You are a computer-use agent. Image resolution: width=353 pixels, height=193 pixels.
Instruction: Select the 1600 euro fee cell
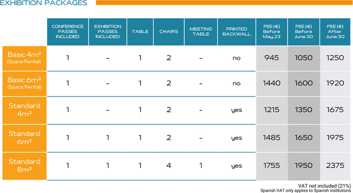click(304, 83)
